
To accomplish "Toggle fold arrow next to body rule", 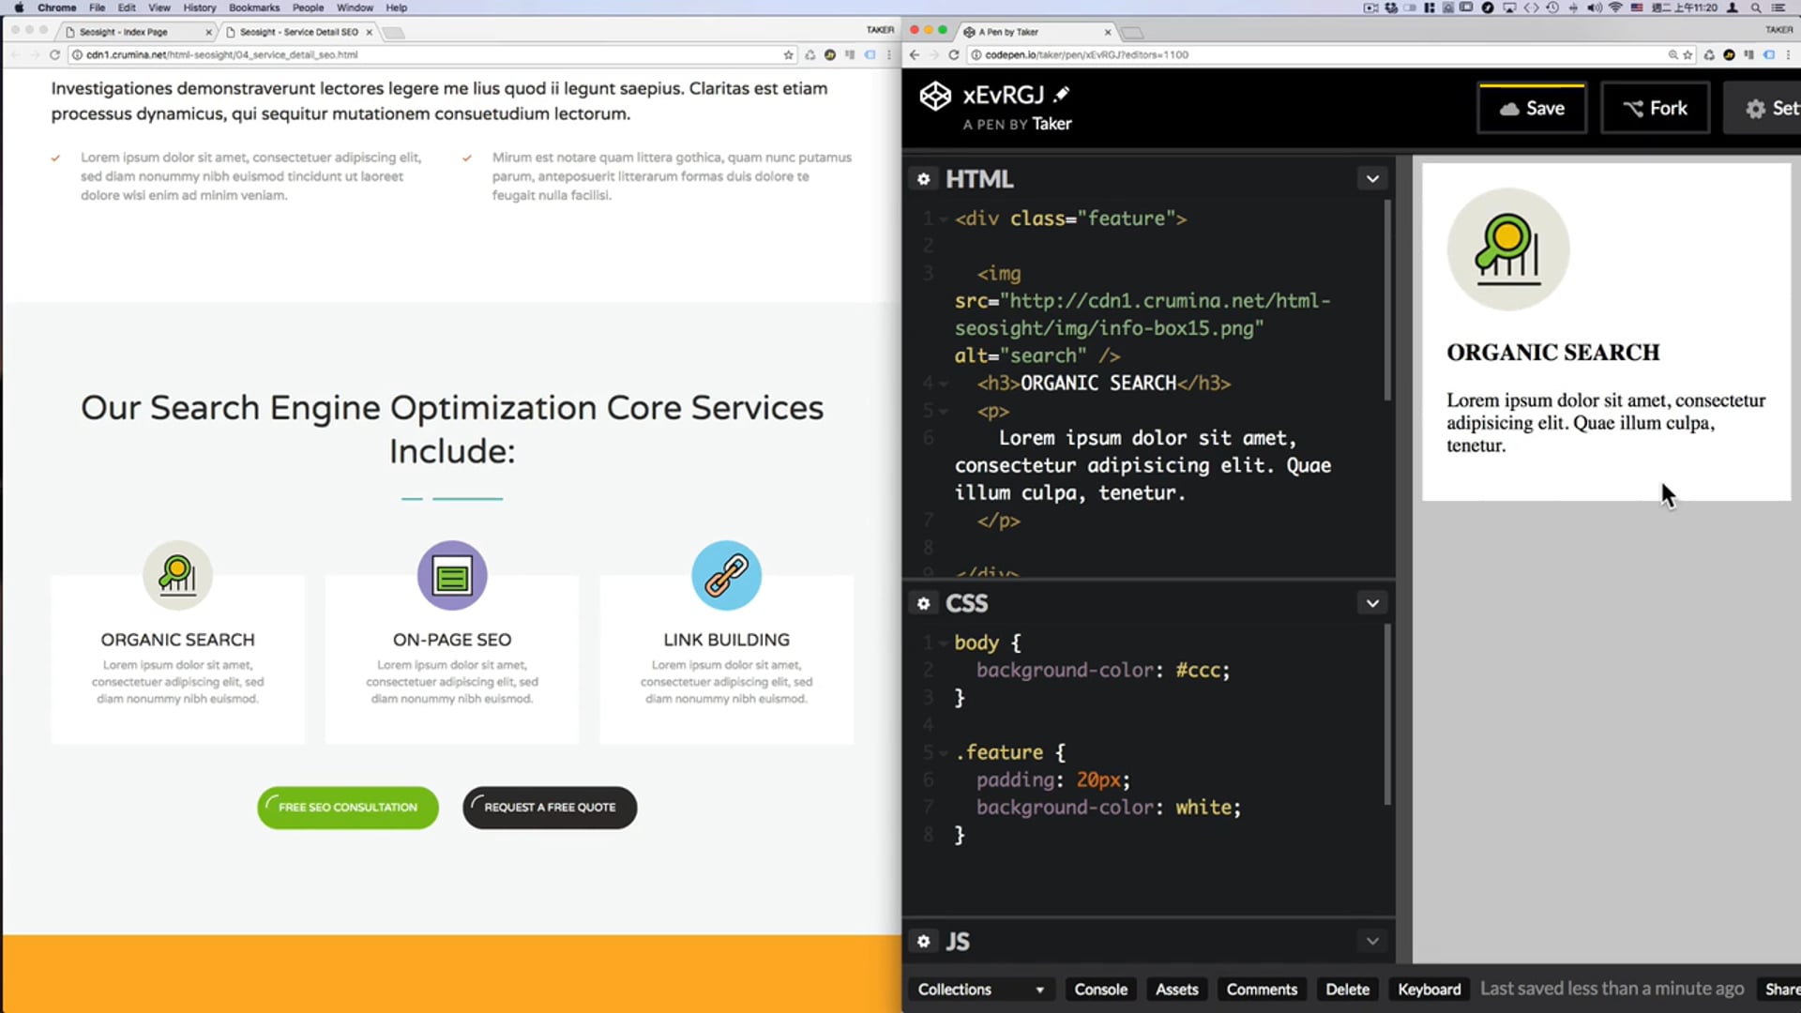I will pyautogui.click(x=944, y=643).
